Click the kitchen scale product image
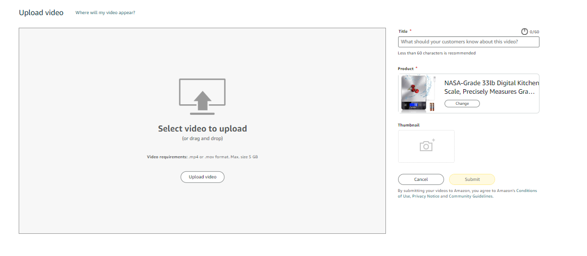The height and width of the screenshot is (256, 587). click(x=419, y=93)
